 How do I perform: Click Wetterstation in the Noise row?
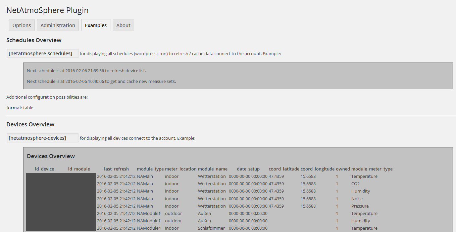point(212,199)
